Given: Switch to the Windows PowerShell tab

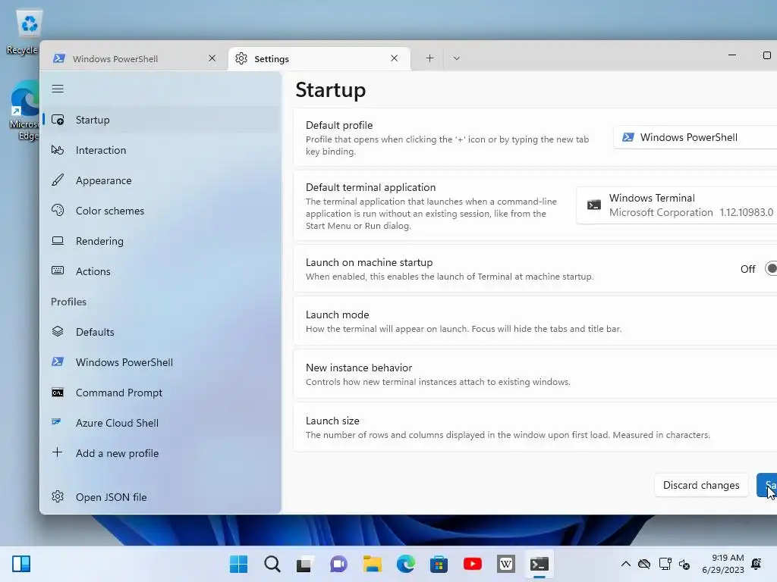Looking at the screenshot, I should pos(134,59).
